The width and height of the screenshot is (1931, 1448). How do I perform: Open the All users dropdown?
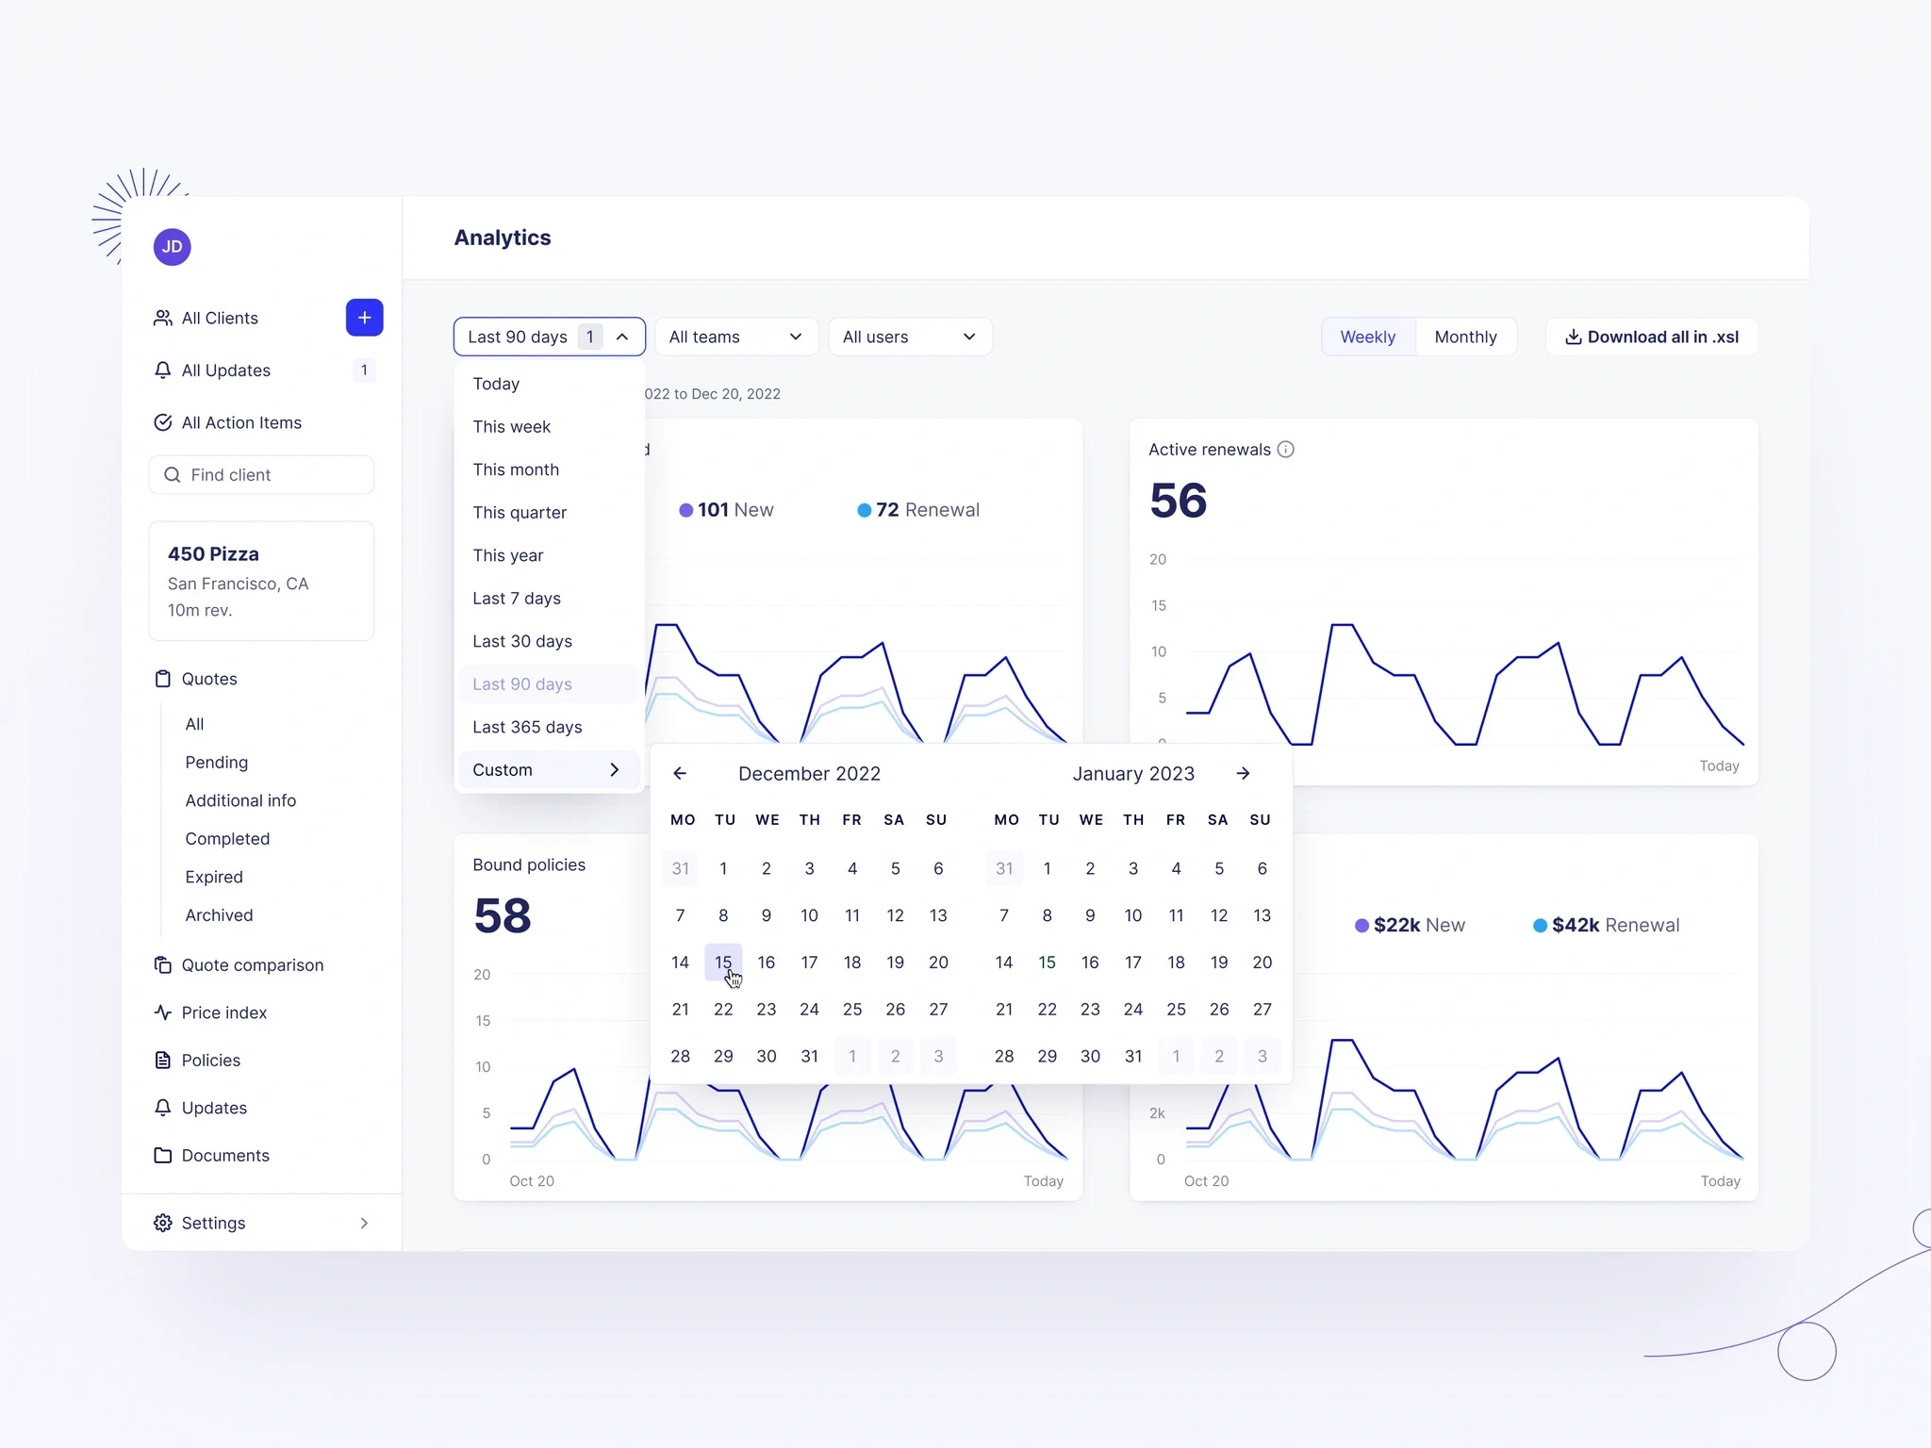(906, 337)
